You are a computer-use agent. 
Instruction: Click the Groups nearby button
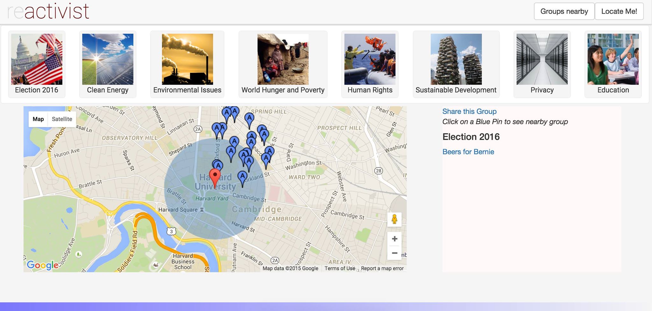[564, 11]
